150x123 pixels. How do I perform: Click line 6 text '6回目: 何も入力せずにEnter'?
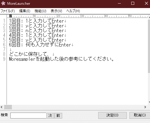[x=40, y=45]
